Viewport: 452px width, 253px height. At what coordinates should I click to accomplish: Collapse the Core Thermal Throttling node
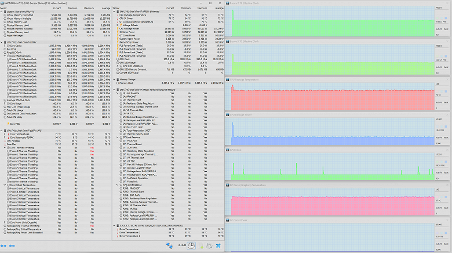point(5,148)
